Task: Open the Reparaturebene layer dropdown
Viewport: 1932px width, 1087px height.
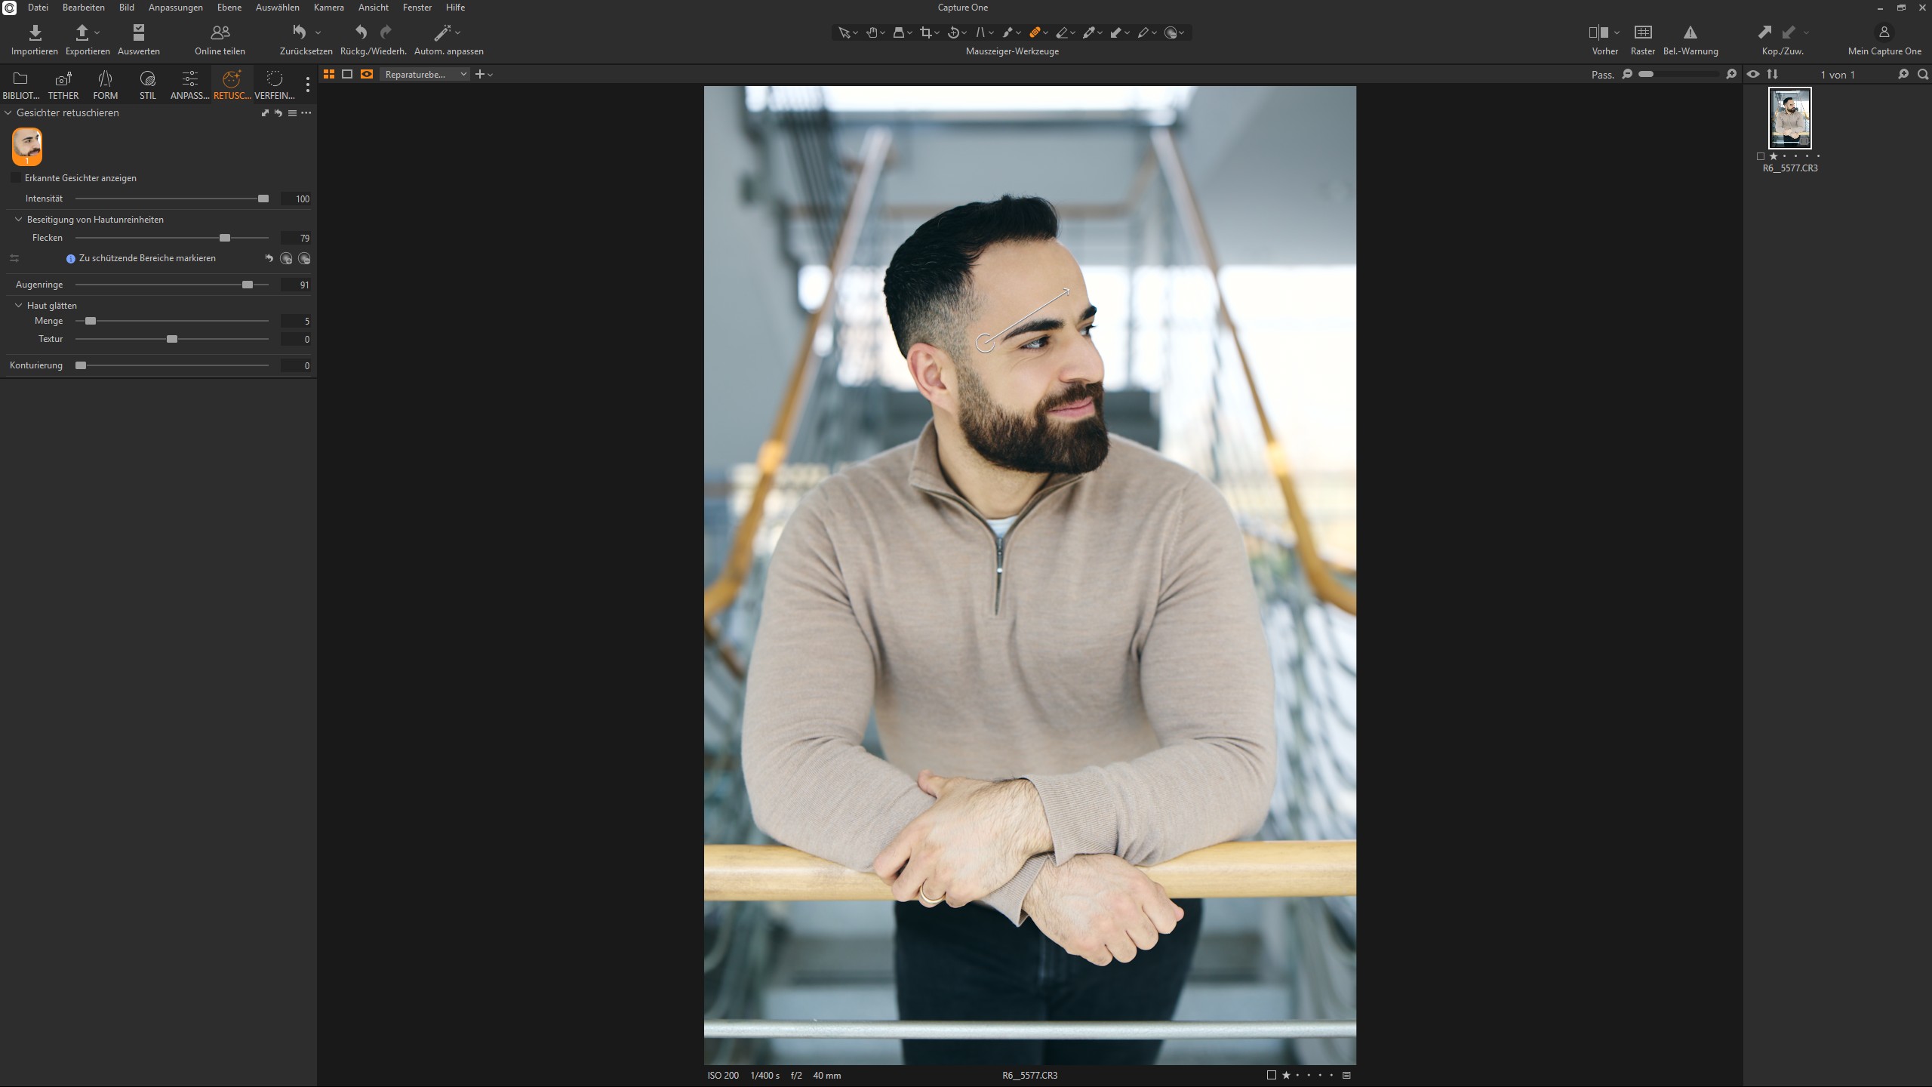Action: tap(425, 74)
